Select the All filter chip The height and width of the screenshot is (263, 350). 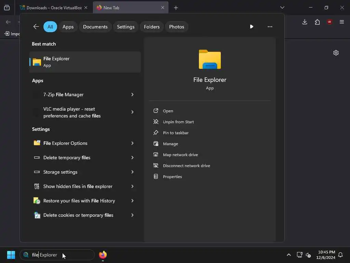[x=50, y=27]
